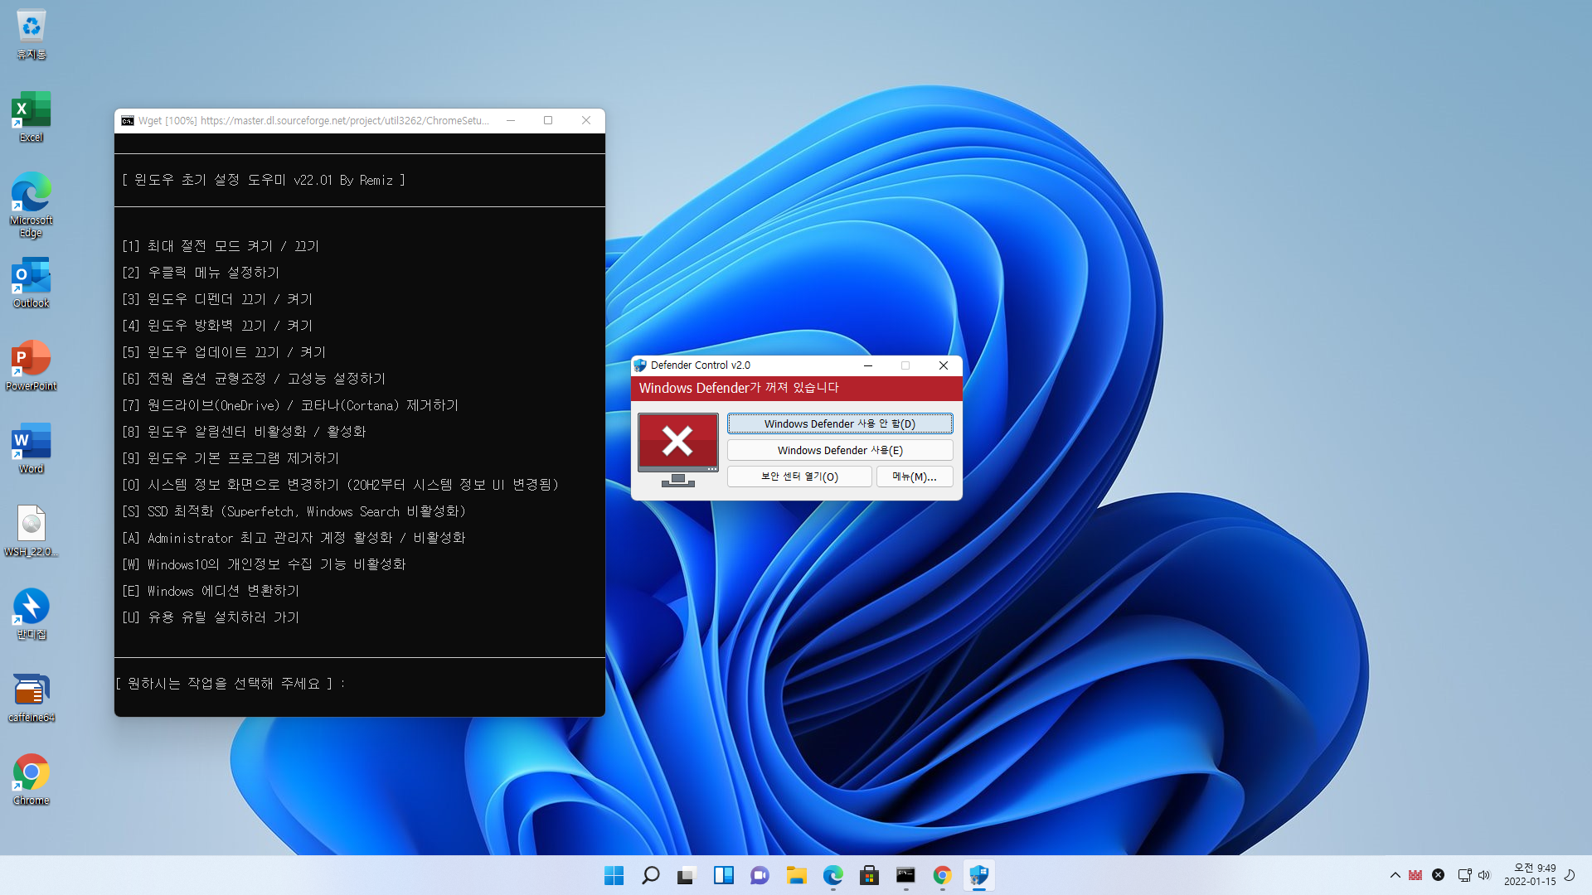Open the Widgets panel in the taskbar

723,875
